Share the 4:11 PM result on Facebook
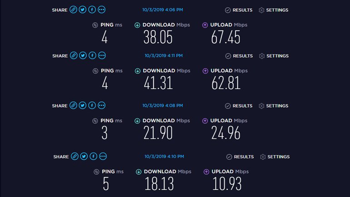 click(92, 55)
